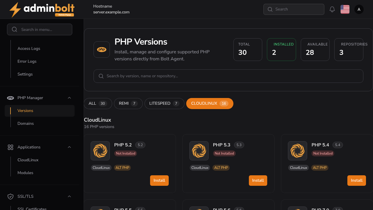Select the REMI filter tab
The height and width of the screenshot is (210, 373).
(128, 104)
